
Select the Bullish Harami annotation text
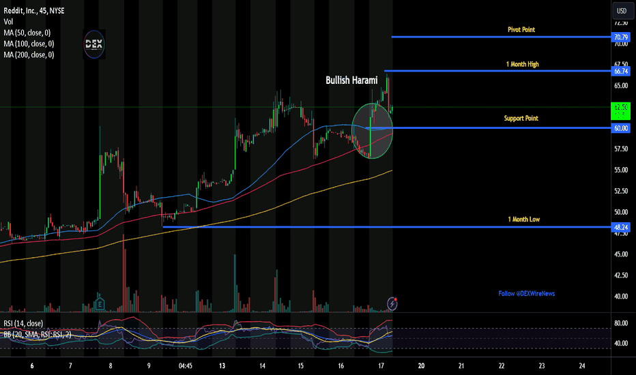pyautogui.click(x=351, y=80)
